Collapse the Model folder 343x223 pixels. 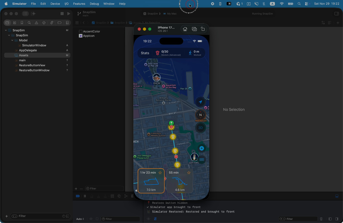pyautogui.click(x=12, y=40)
